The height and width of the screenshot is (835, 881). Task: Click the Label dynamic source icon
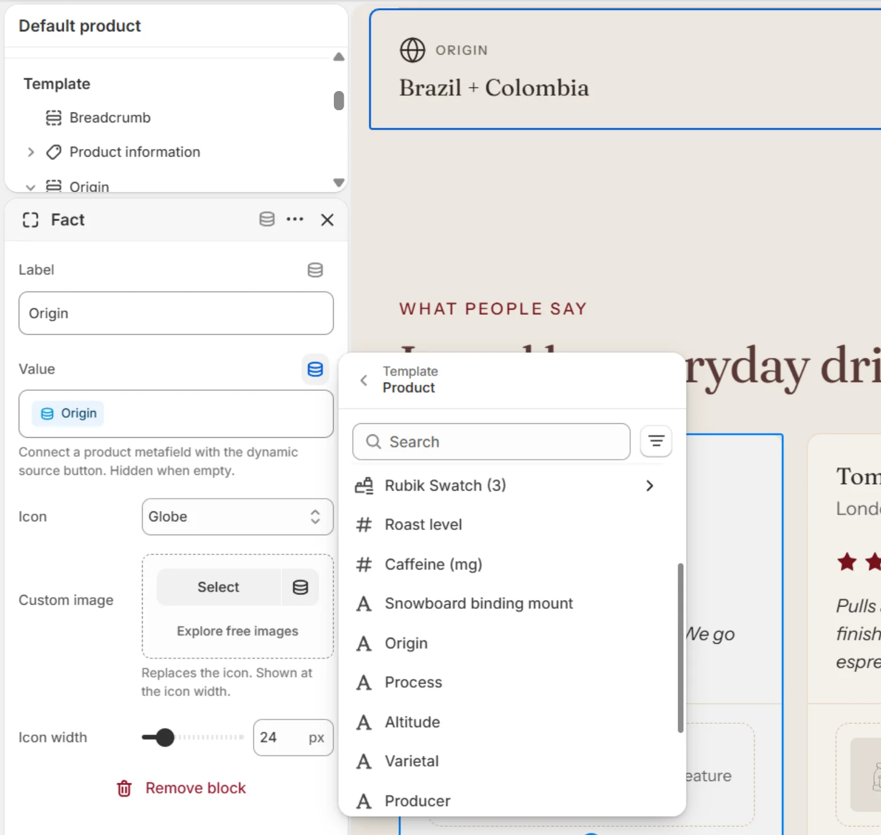click(315, 270)
